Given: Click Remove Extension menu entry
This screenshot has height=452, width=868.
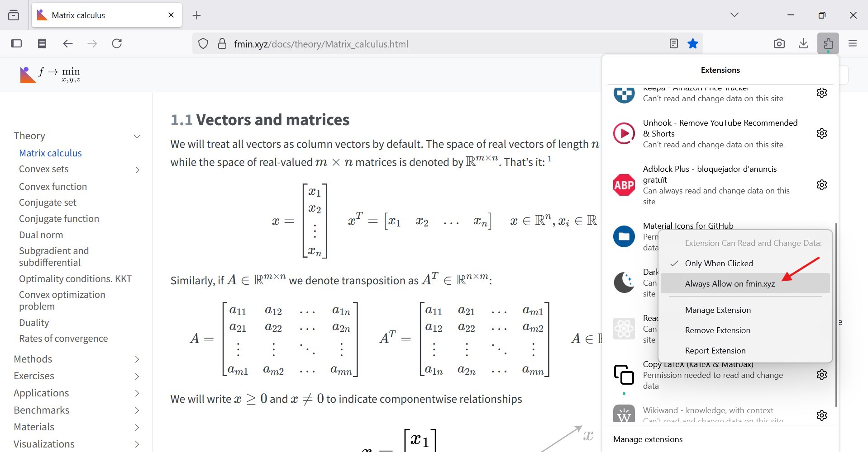Looking at the screenshot, I should [x=717, y=330].
